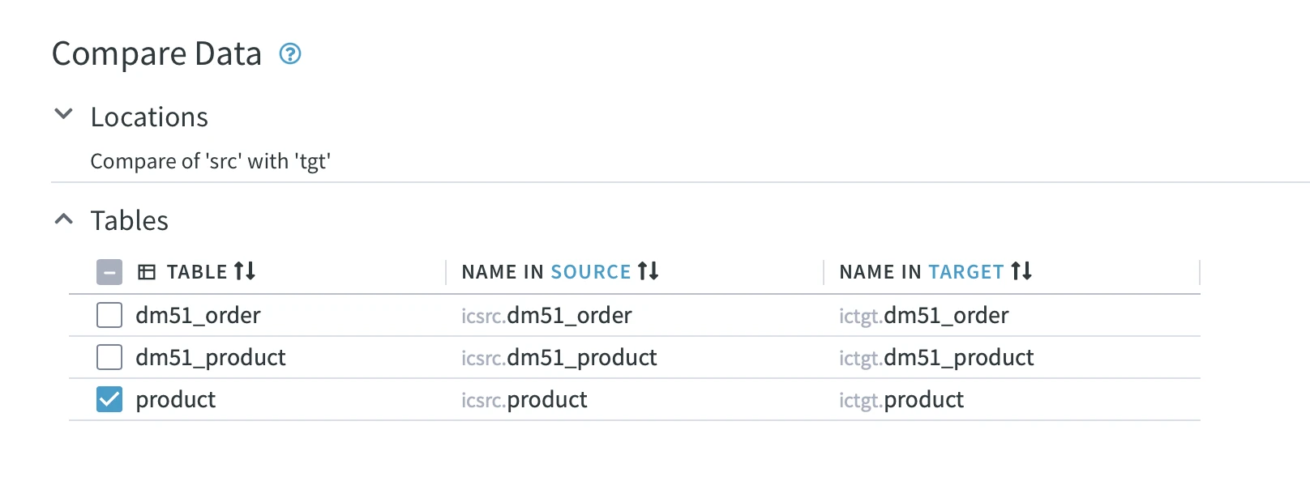Select the icsrc.product source name
The height and width of the screenshot is (481, 1310).
pos(524,399)
